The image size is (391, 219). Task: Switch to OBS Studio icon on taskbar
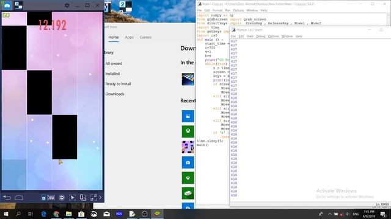[144, 214]
